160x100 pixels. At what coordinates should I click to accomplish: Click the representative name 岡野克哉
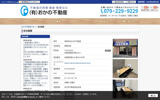point(68,46)
